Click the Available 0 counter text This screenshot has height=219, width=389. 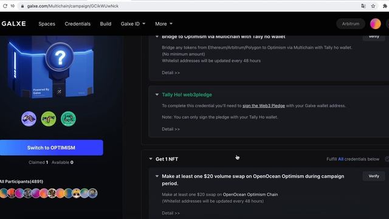pyautogui.click(x=62, y=162)
